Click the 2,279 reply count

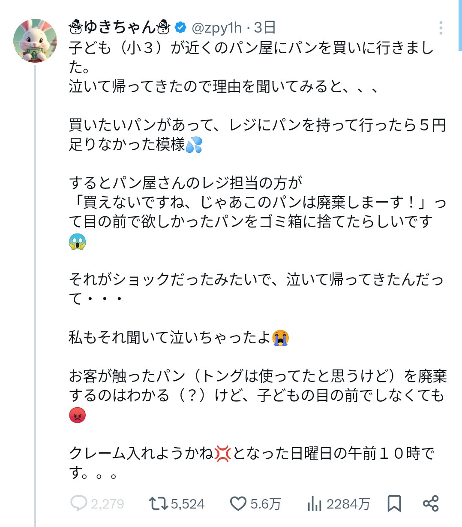(x=108, y=504)
